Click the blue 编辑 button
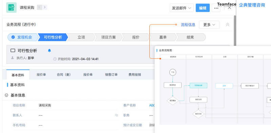Image resolution: width=271 pixels, height=133 pixels. pyautogui.click(x=203, y=8)
